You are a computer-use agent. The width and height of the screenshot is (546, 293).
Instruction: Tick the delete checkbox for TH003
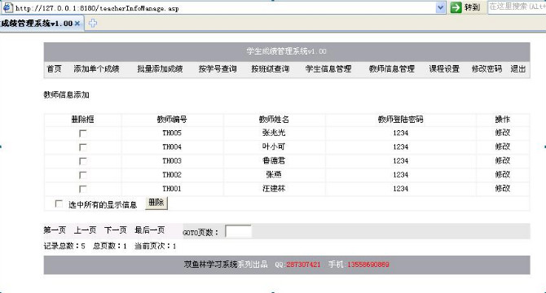(82, 161)
